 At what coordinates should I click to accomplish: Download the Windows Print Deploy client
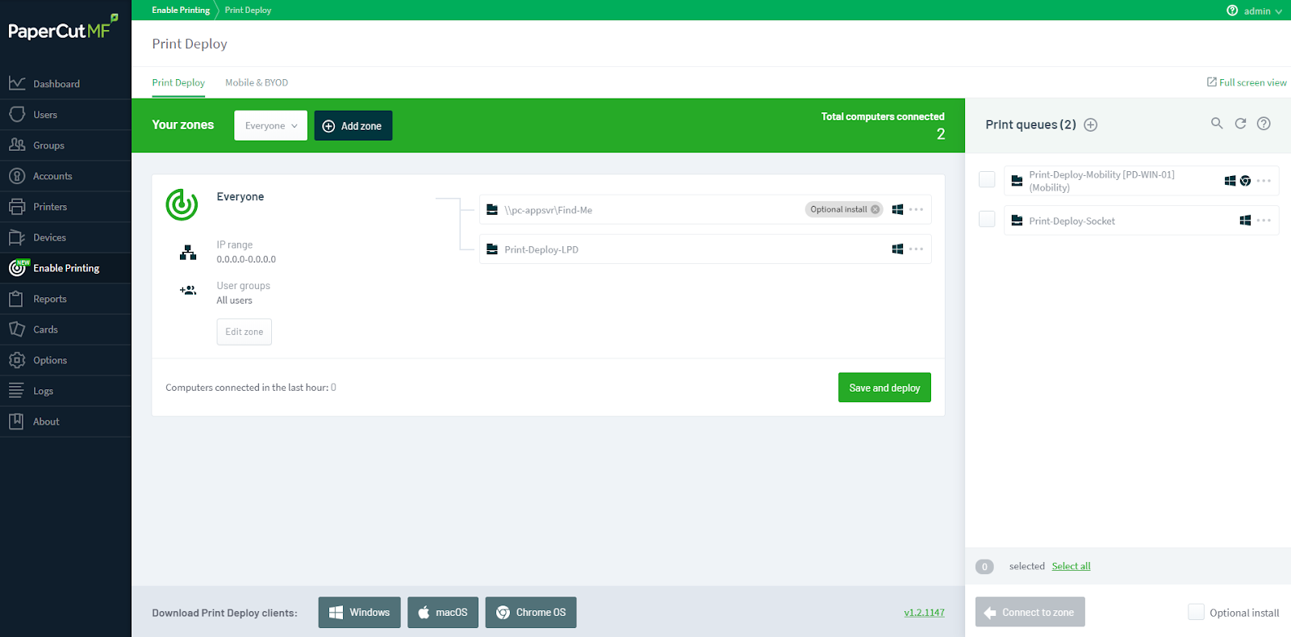pos(359,612)
